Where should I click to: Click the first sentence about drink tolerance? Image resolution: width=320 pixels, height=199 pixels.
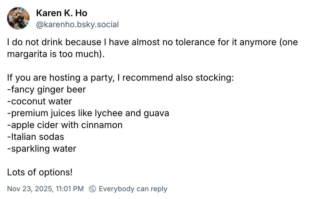pyautogui.click(x=108, y=42)
